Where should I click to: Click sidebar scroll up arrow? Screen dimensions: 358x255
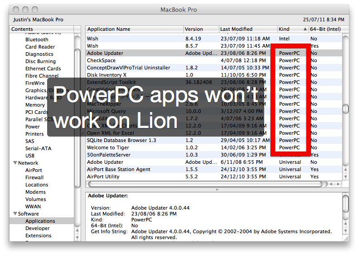pyautogui.click(x=77, y=230)
